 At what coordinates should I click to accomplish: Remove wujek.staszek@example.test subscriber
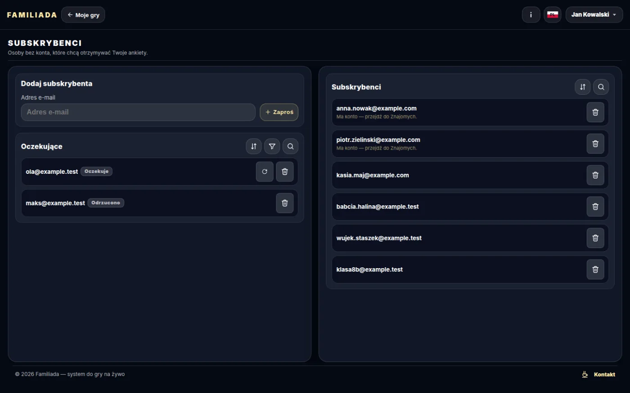click(595, 238)
